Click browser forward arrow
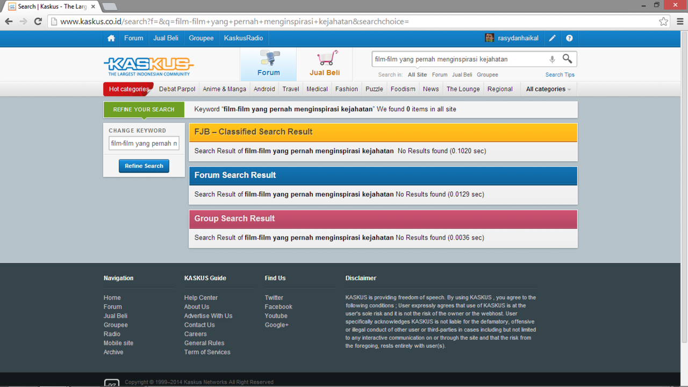Screen dimensions: 688x387 [x=23, y=21]
